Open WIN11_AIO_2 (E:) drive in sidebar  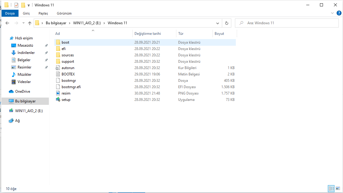pos(29,111)
